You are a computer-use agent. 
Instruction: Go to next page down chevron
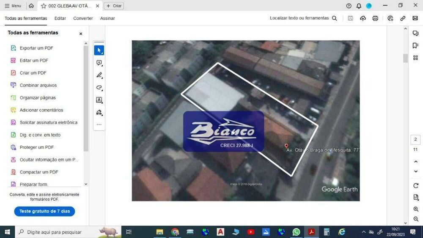coord(416,171)
